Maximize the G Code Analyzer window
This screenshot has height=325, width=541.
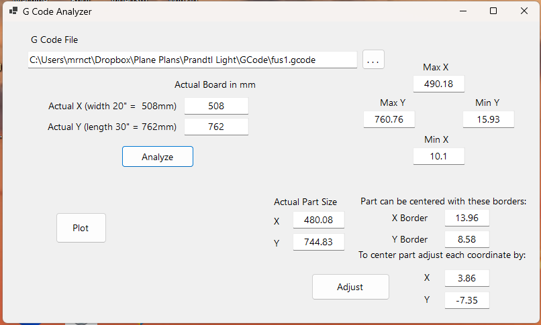tap(493, 11)
